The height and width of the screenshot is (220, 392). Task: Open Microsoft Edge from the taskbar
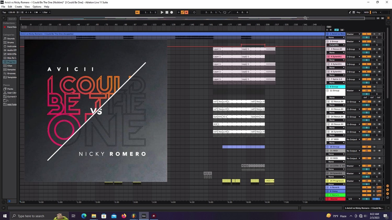(84, 216)
